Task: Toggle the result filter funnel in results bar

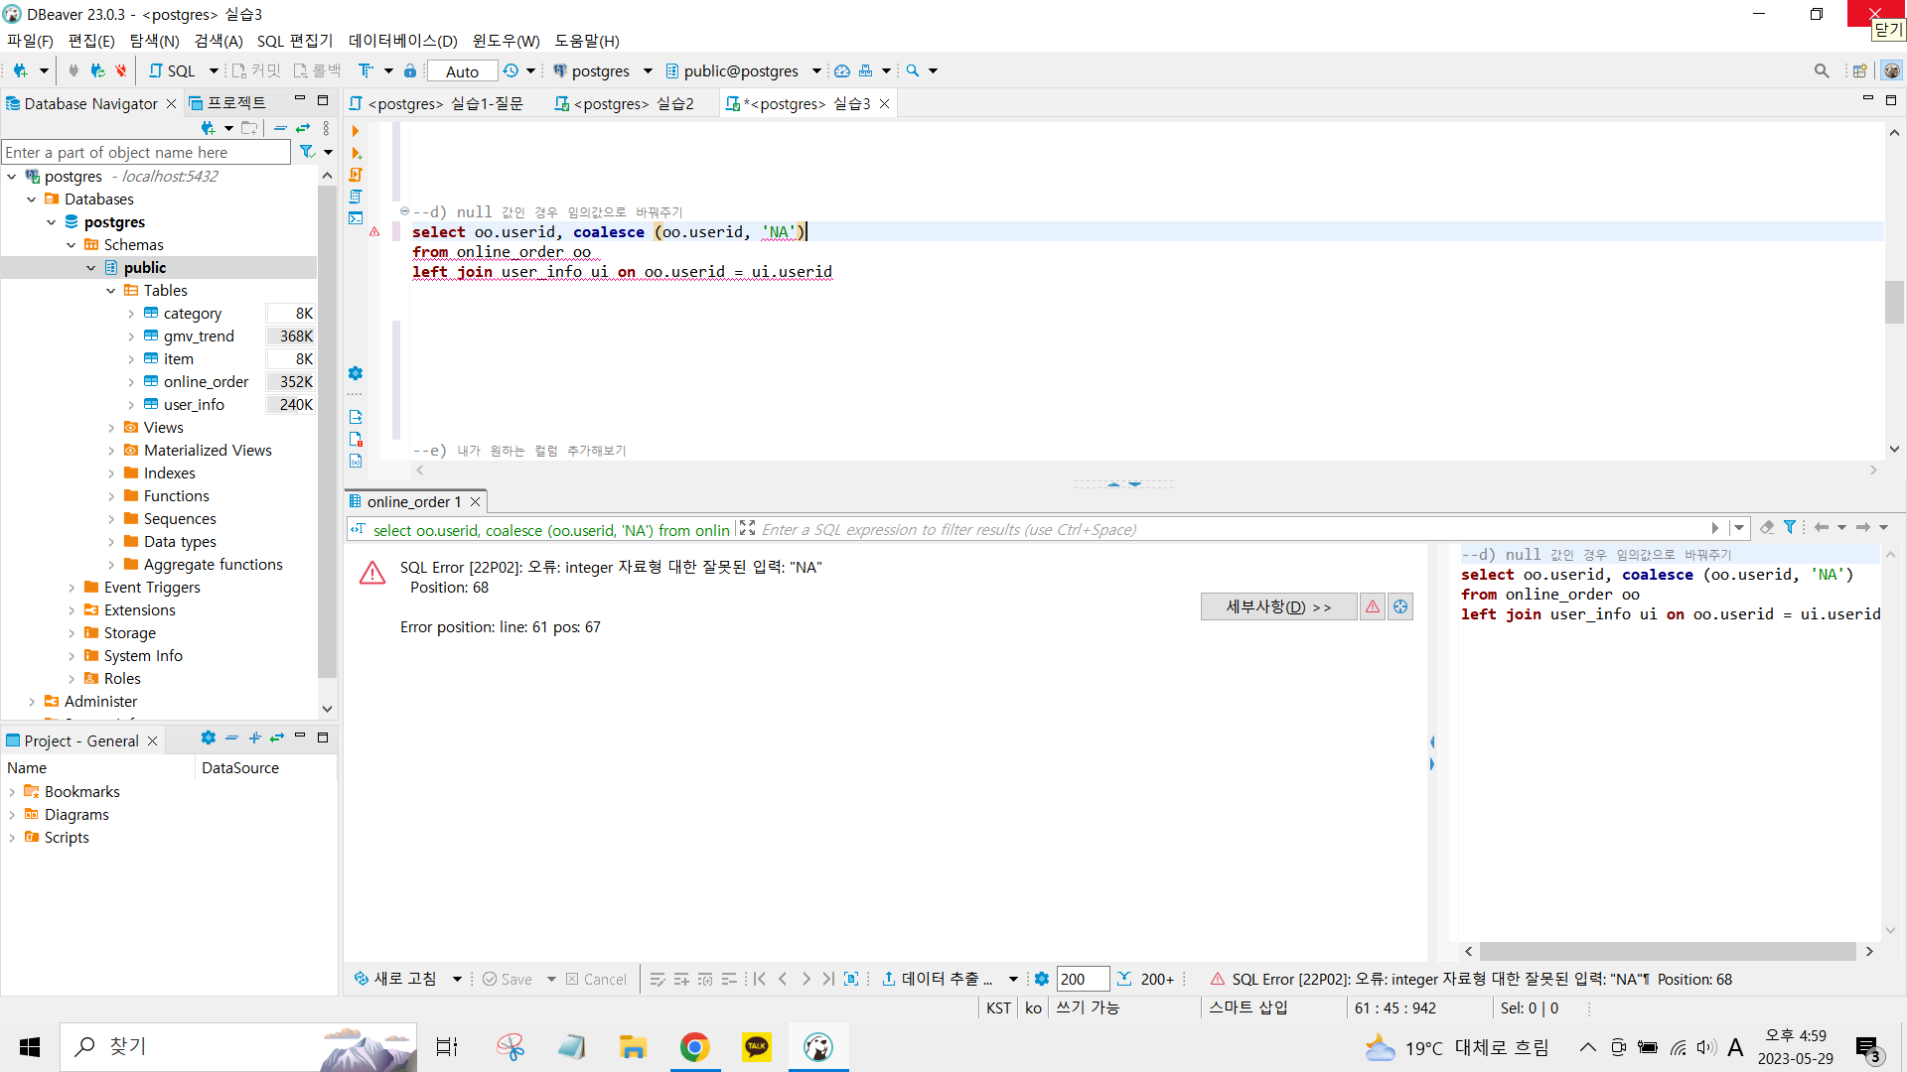Action: [1789, 528]
